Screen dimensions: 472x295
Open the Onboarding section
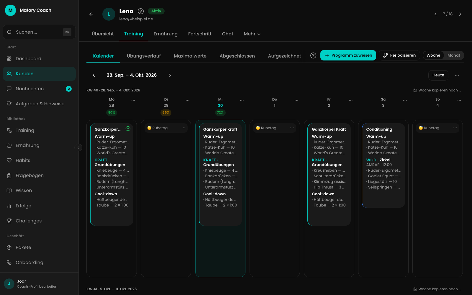click(39, 263)
